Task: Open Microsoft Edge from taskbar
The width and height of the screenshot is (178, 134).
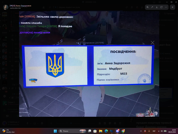Action: click(x=106, y=131)
